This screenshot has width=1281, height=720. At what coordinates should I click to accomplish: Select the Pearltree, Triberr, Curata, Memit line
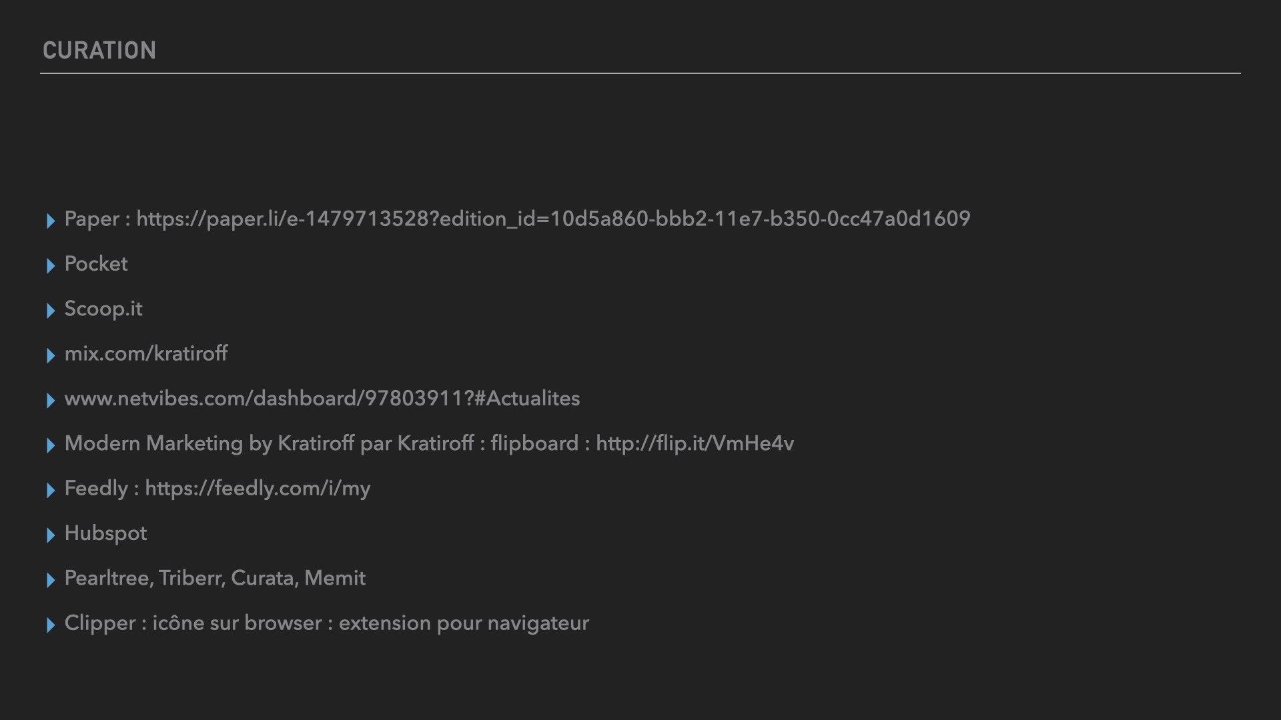(x=215, y=578)
